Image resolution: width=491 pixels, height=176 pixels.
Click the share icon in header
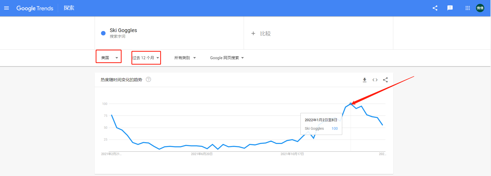tap(435, 8)
